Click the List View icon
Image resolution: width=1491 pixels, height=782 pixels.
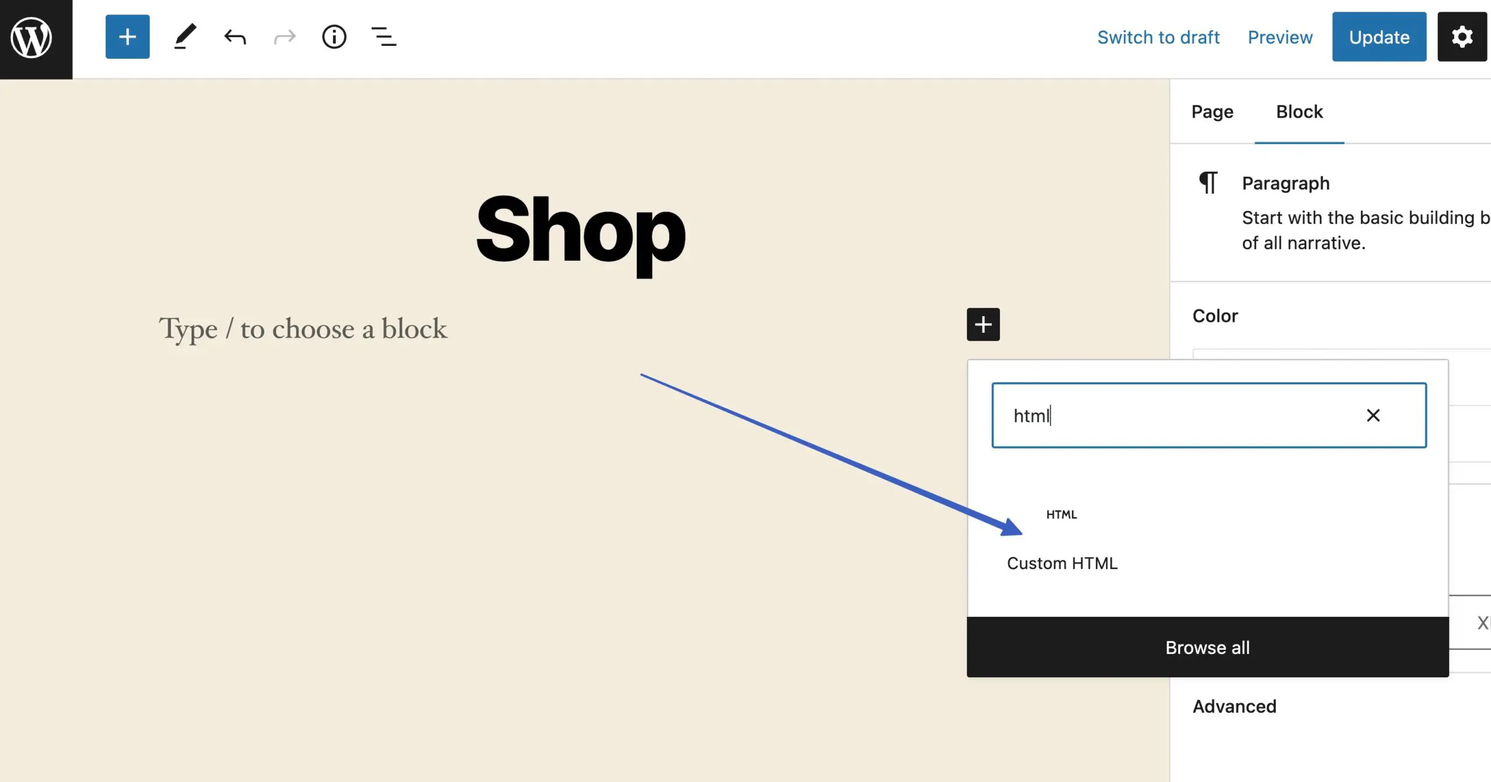[x=384, y=37]
